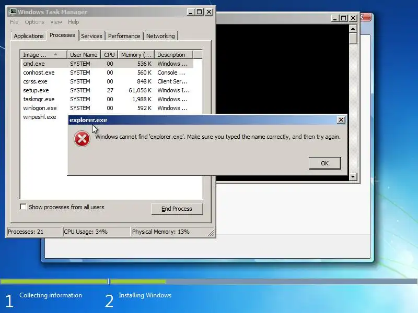Click the red error icon in dialog
Viewport: 418px width, 313px height.
click(82, 139)
